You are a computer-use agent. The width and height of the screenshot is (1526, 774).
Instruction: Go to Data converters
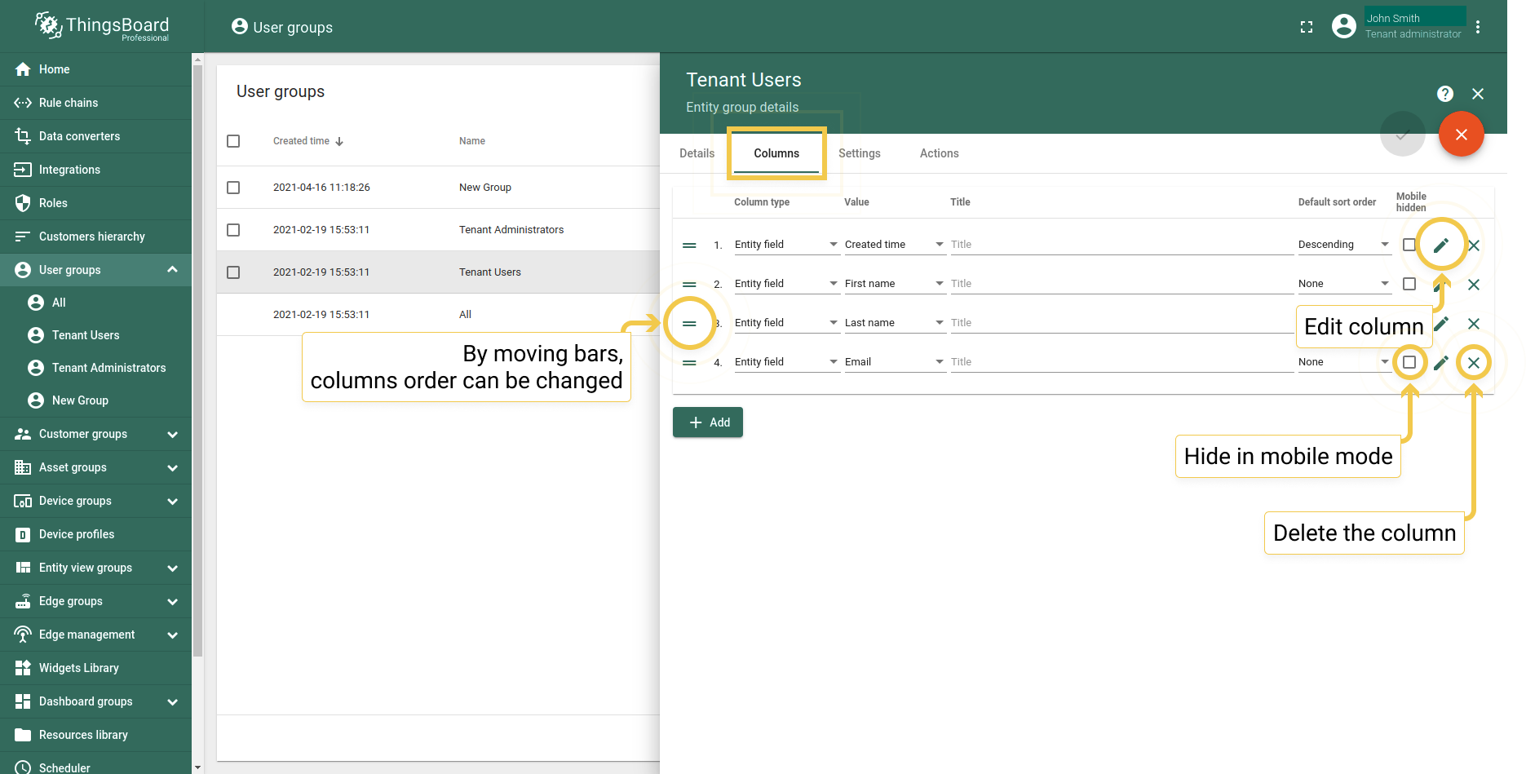pyautogui.click(x=95, y=136)
